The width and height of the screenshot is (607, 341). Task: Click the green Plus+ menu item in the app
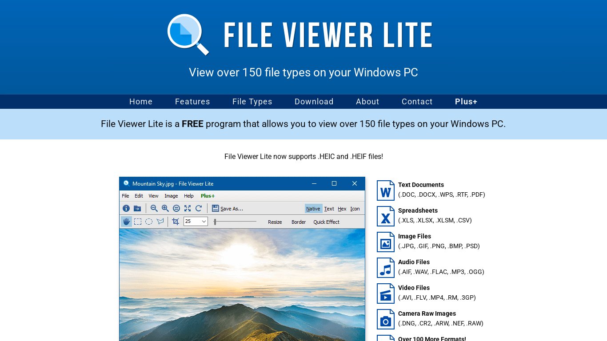(208, 196)
